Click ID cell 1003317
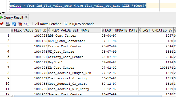The image size is (176, 97). coord(29,62)
